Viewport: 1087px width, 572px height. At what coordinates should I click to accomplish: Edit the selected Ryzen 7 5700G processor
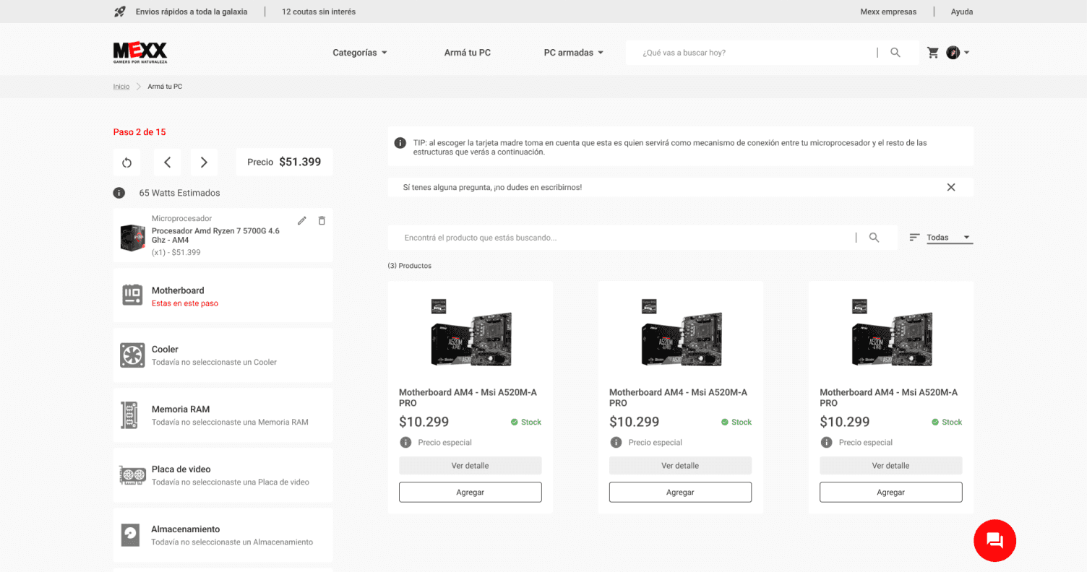point(302,220)
